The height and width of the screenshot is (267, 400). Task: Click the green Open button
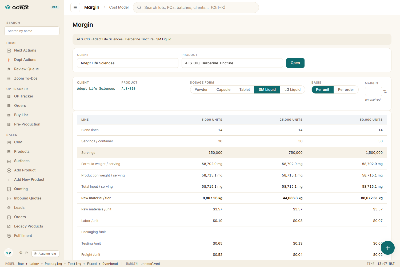tap(295, 63)
